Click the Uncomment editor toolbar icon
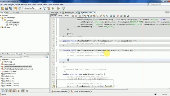The image size is (170, 96). point(127,16)
